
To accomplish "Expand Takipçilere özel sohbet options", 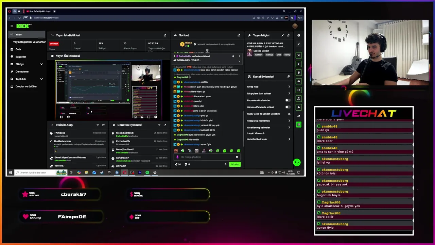I will (289, 94).
